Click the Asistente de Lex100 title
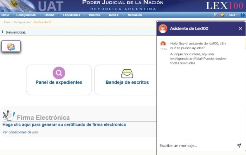This screenshot has width=246, height=155. tap(189, 29)
